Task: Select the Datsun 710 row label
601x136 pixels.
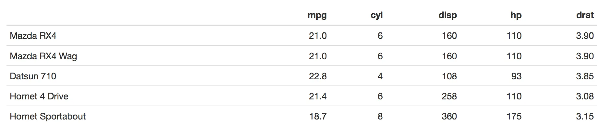Action: [x=33, y=76]
